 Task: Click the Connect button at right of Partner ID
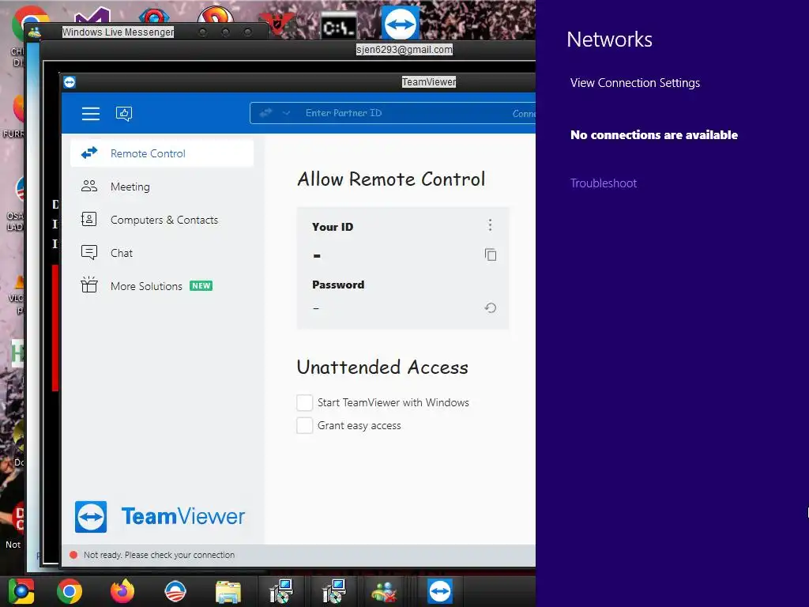tap(524, 114)
